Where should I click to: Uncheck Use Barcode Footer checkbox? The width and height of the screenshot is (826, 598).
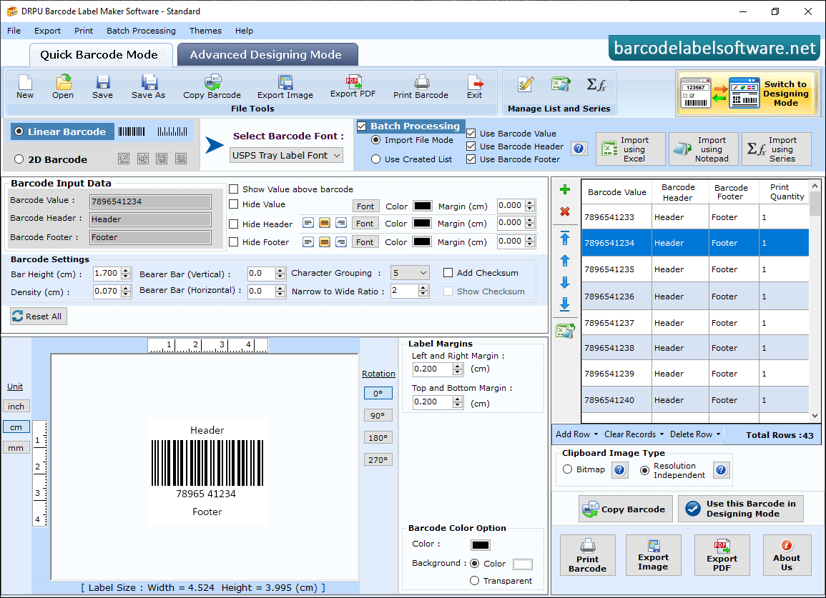471,159
